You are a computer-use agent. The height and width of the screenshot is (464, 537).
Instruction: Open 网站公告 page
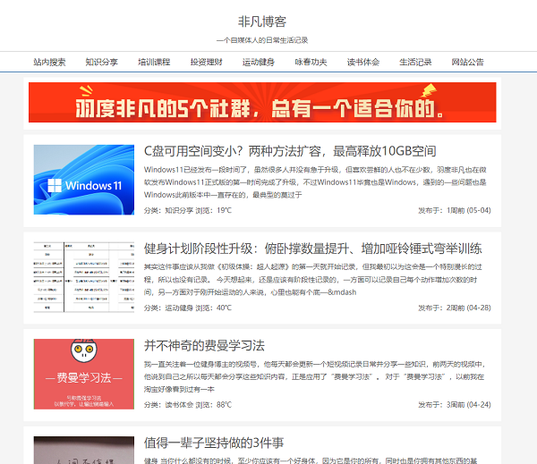point(468,62)
